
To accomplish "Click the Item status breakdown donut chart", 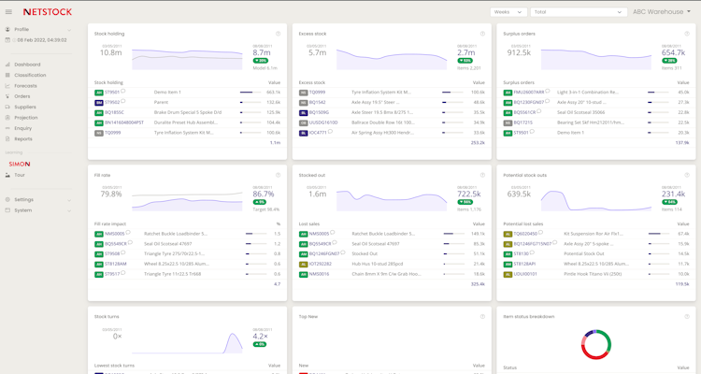I will (595, 344).
